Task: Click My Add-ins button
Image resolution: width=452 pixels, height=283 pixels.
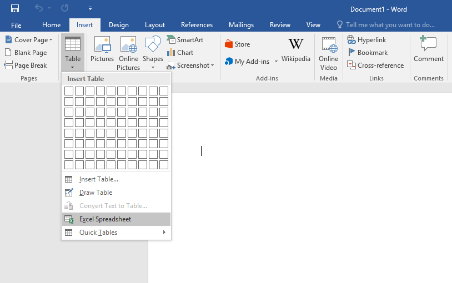Action: pos(247,62)
